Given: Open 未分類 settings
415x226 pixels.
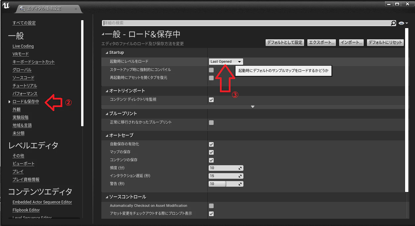Looking at the screenshot, I should click(19, 133).
